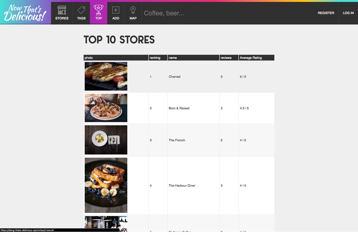Click the pizza photo for Born & Raised

(x=106, y=108)
